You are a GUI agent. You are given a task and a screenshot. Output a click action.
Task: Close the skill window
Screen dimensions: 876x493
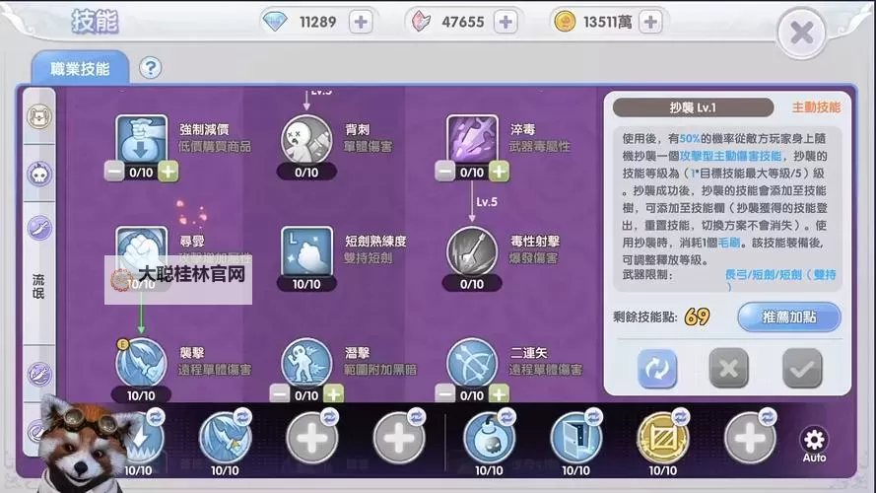pyautogui.click(x=802, y=33)
